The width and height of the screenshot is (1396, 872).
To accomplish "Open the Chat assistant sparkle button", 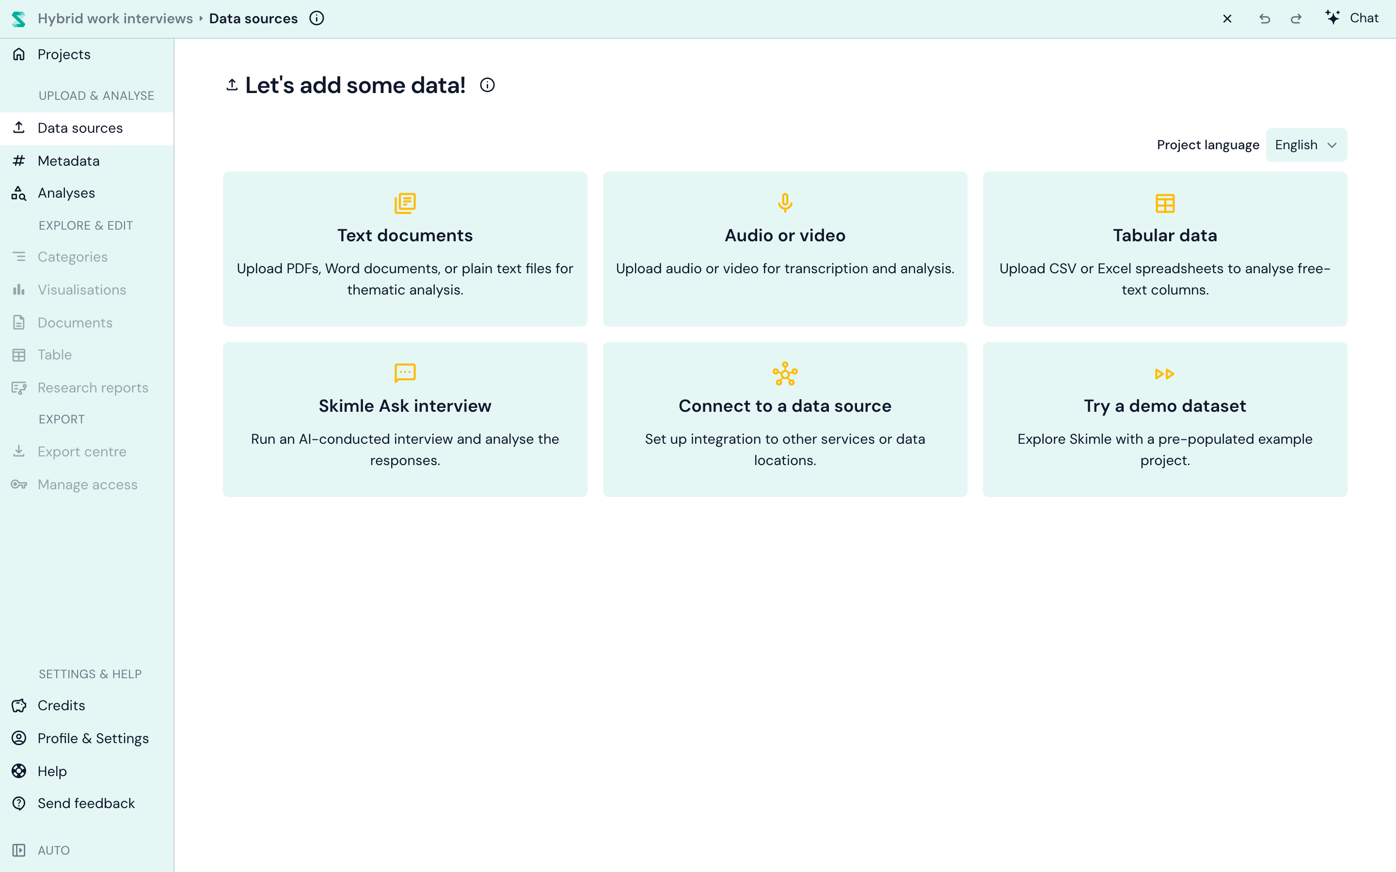I will tap(1351, 18).
